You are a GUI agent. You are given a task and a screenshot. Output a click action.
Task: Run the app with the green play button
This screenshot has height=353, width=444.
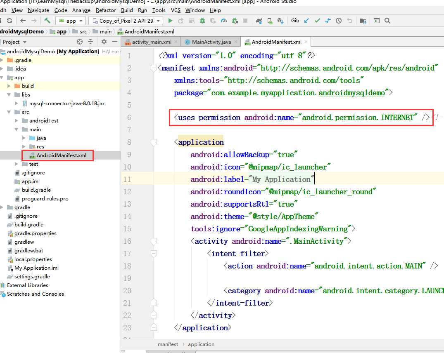[x=170, y=21]
